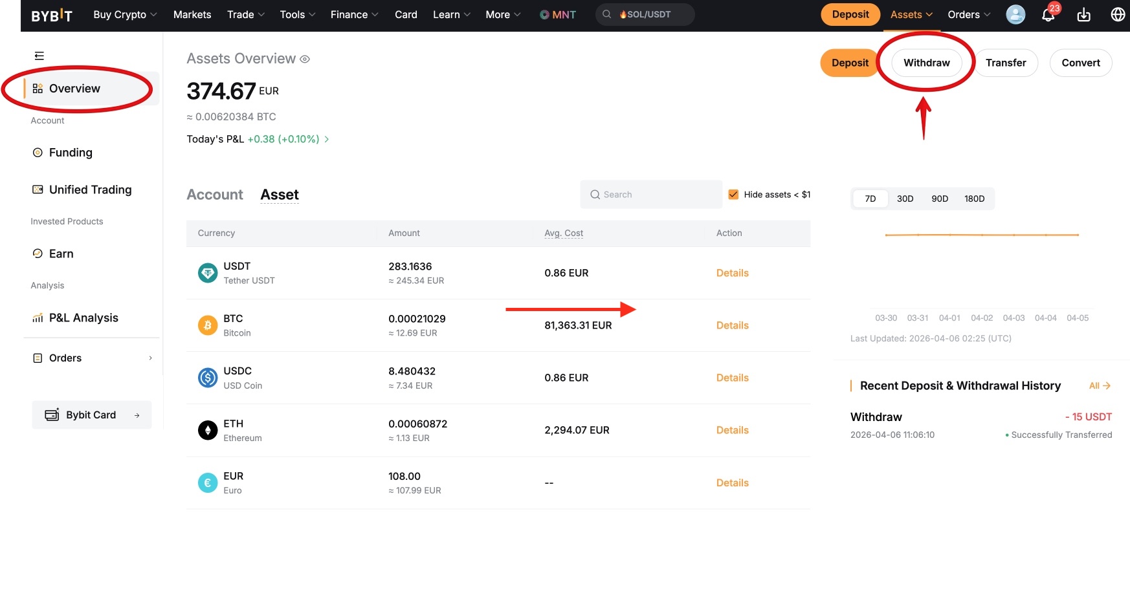
Task: Click the USDT Tether coin icon
Action: click(208, 273)
